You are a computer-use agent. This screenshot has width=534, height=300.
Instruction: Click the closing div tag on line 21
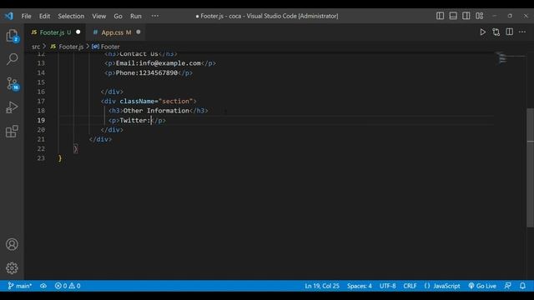tap(100, 139)
